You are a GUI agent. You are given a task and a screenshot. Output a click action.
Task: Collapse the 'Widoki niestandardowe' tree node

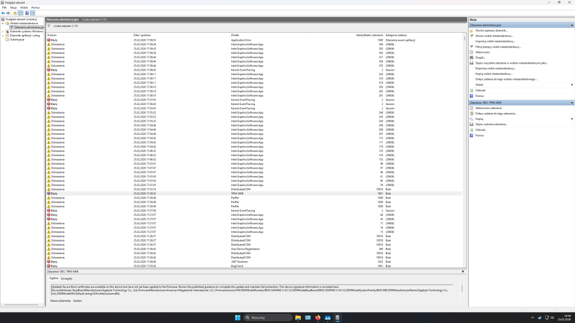[x=3, y=24]
